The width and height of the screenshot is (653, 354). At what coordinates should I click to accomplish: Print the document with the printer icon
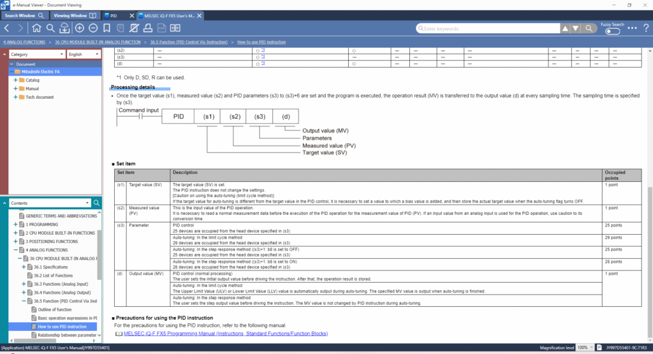tap(148, 28)
